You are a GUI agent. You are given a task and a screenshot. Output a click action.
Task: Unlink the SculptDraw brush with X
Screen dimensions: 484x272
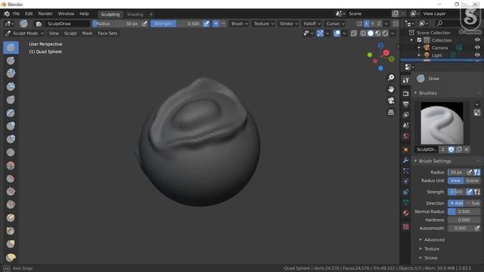(467, 150)
